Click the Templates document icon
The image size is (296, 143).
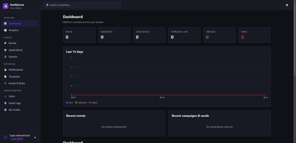click(5, 77)
